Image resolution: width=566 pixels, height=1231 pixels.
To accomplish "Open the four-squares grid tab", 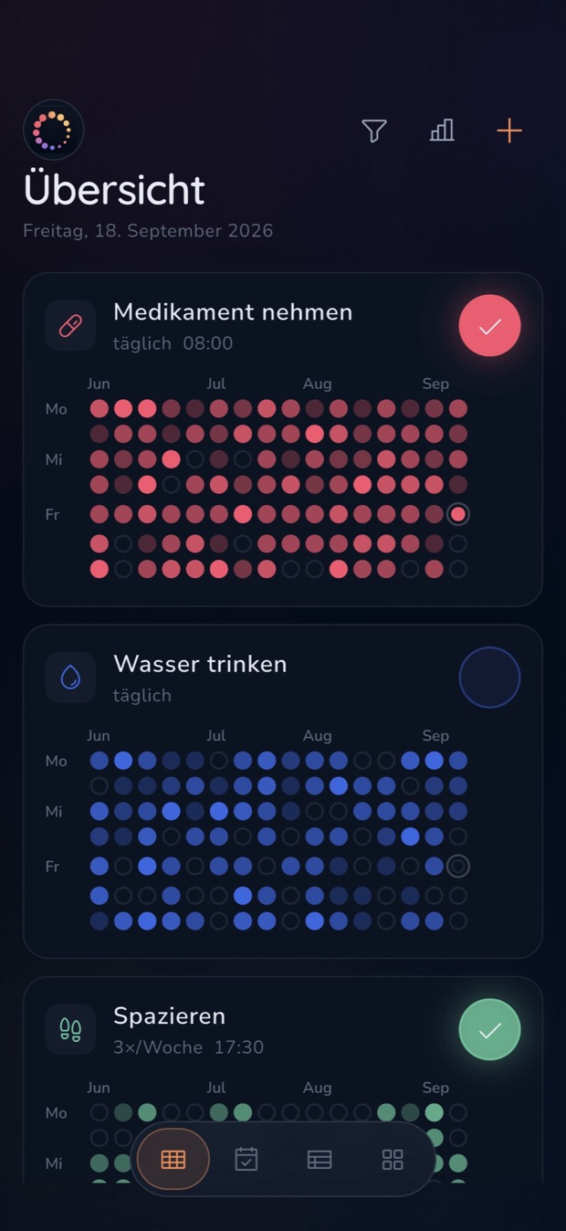I will pos(393,1160).
